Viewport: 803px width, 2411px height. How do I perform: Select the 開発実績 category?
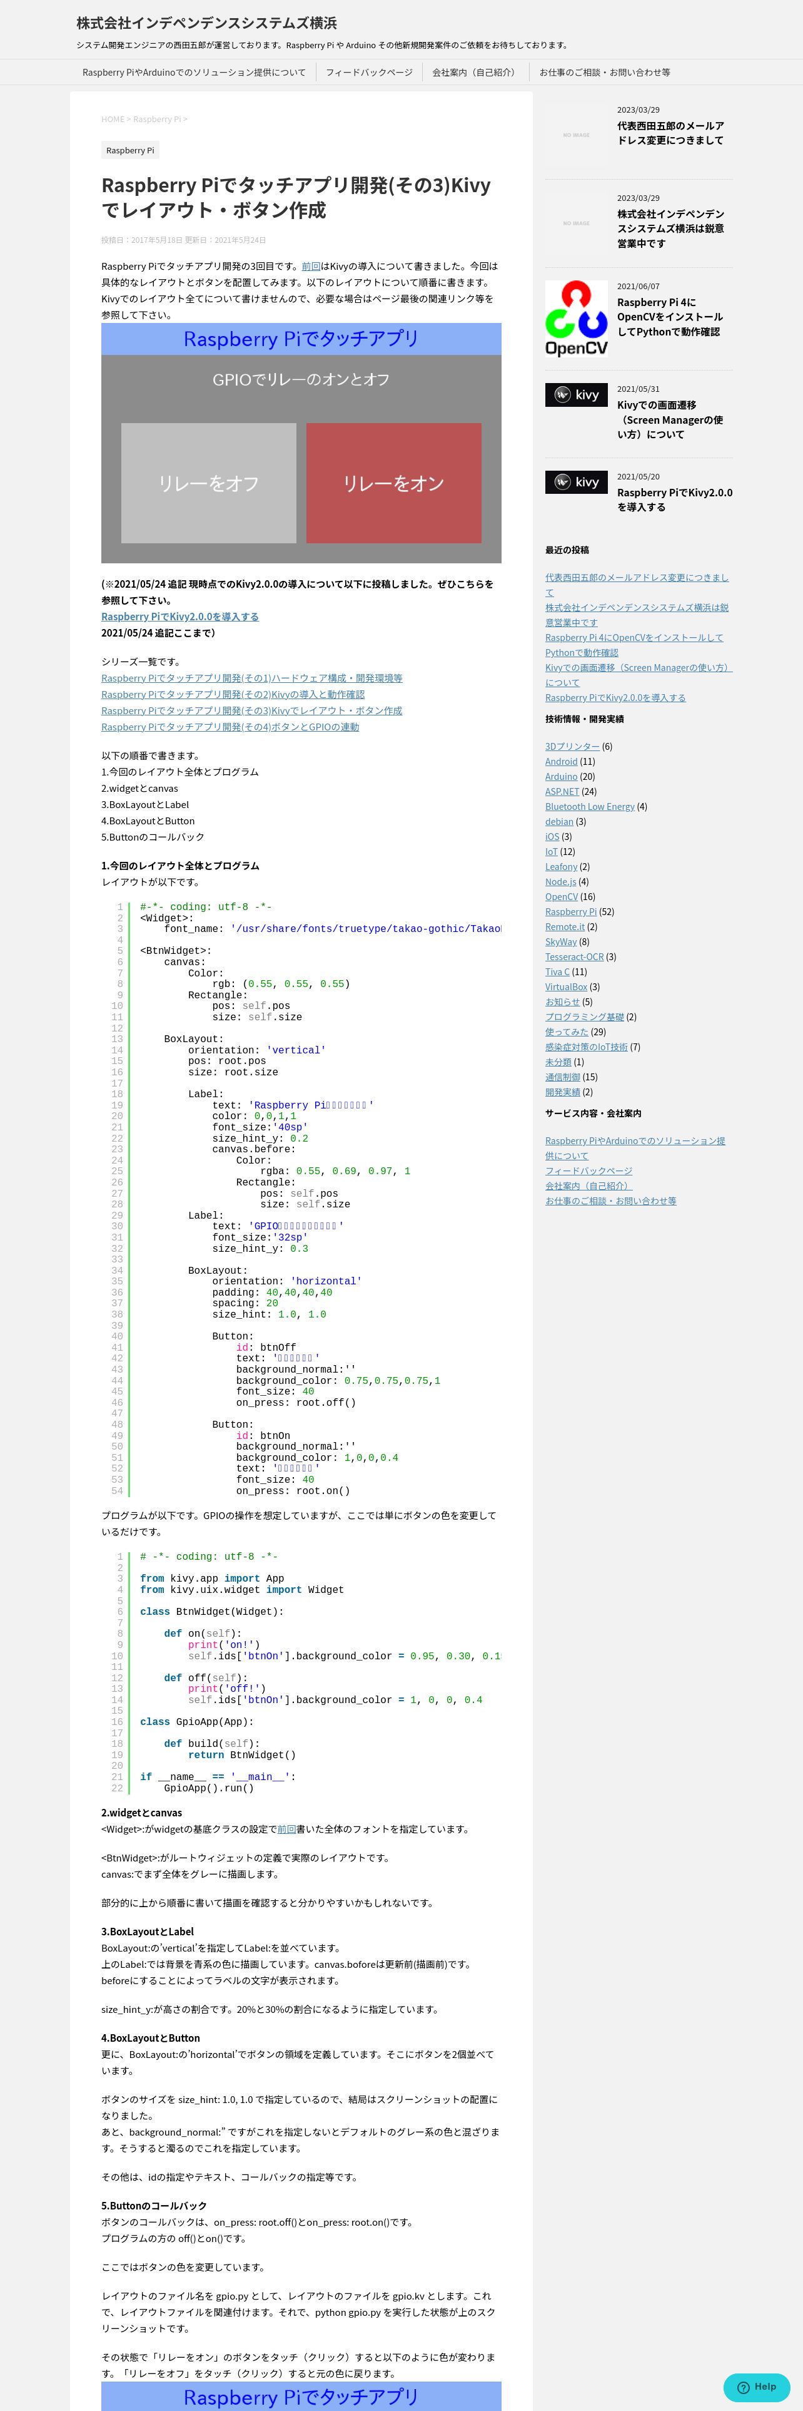[x=563, y=1092]
